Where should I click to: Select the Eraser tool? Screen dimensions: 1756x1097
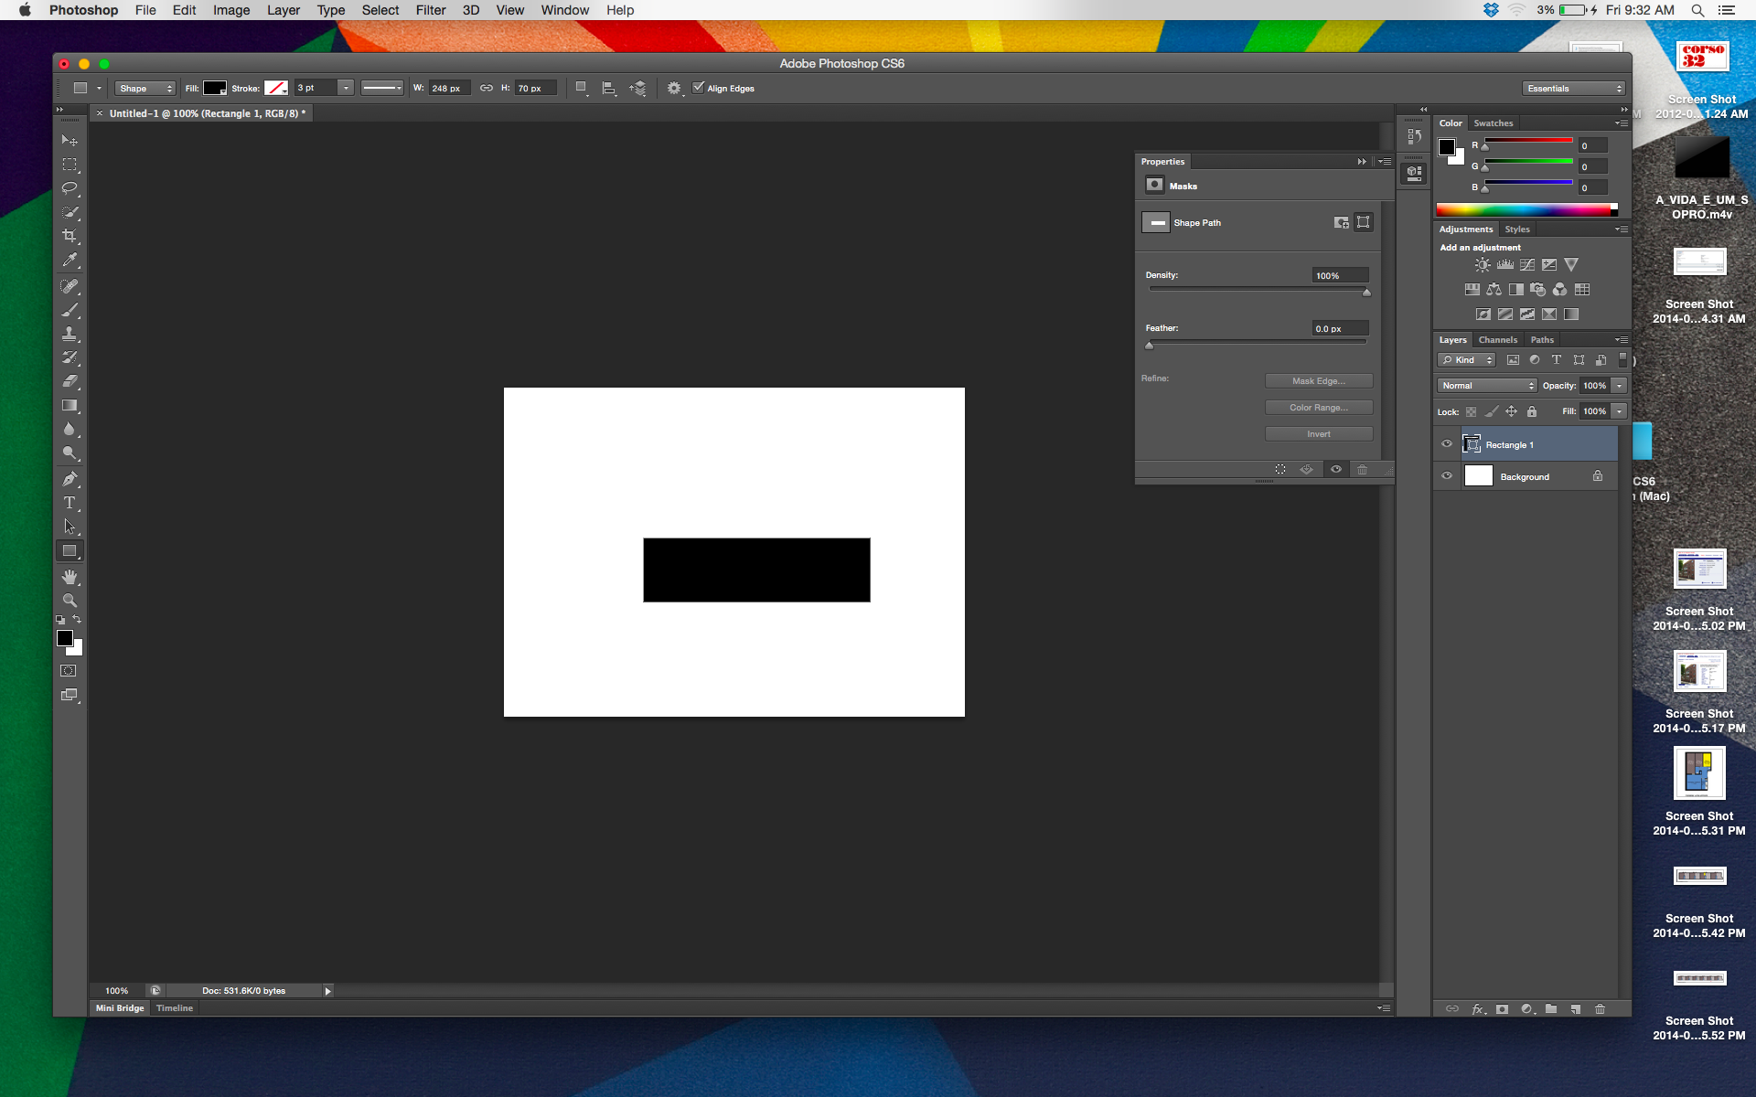pos(70,381)
